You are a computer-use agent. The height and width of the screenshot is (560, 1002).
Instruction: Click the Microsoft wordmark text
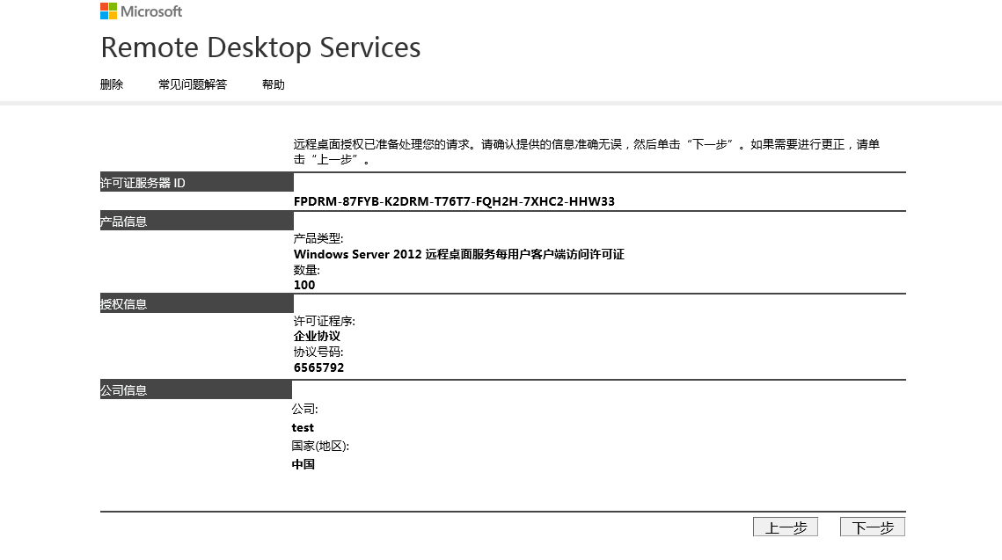(151, 11)
